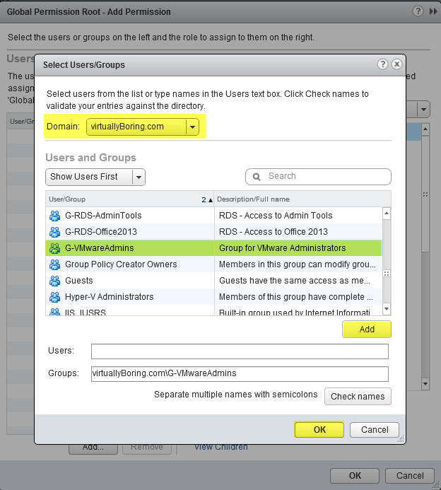The height and width of the screenshot is (490, 441).
Task: Click the Groups text box
Action: [x=240, y=374]
